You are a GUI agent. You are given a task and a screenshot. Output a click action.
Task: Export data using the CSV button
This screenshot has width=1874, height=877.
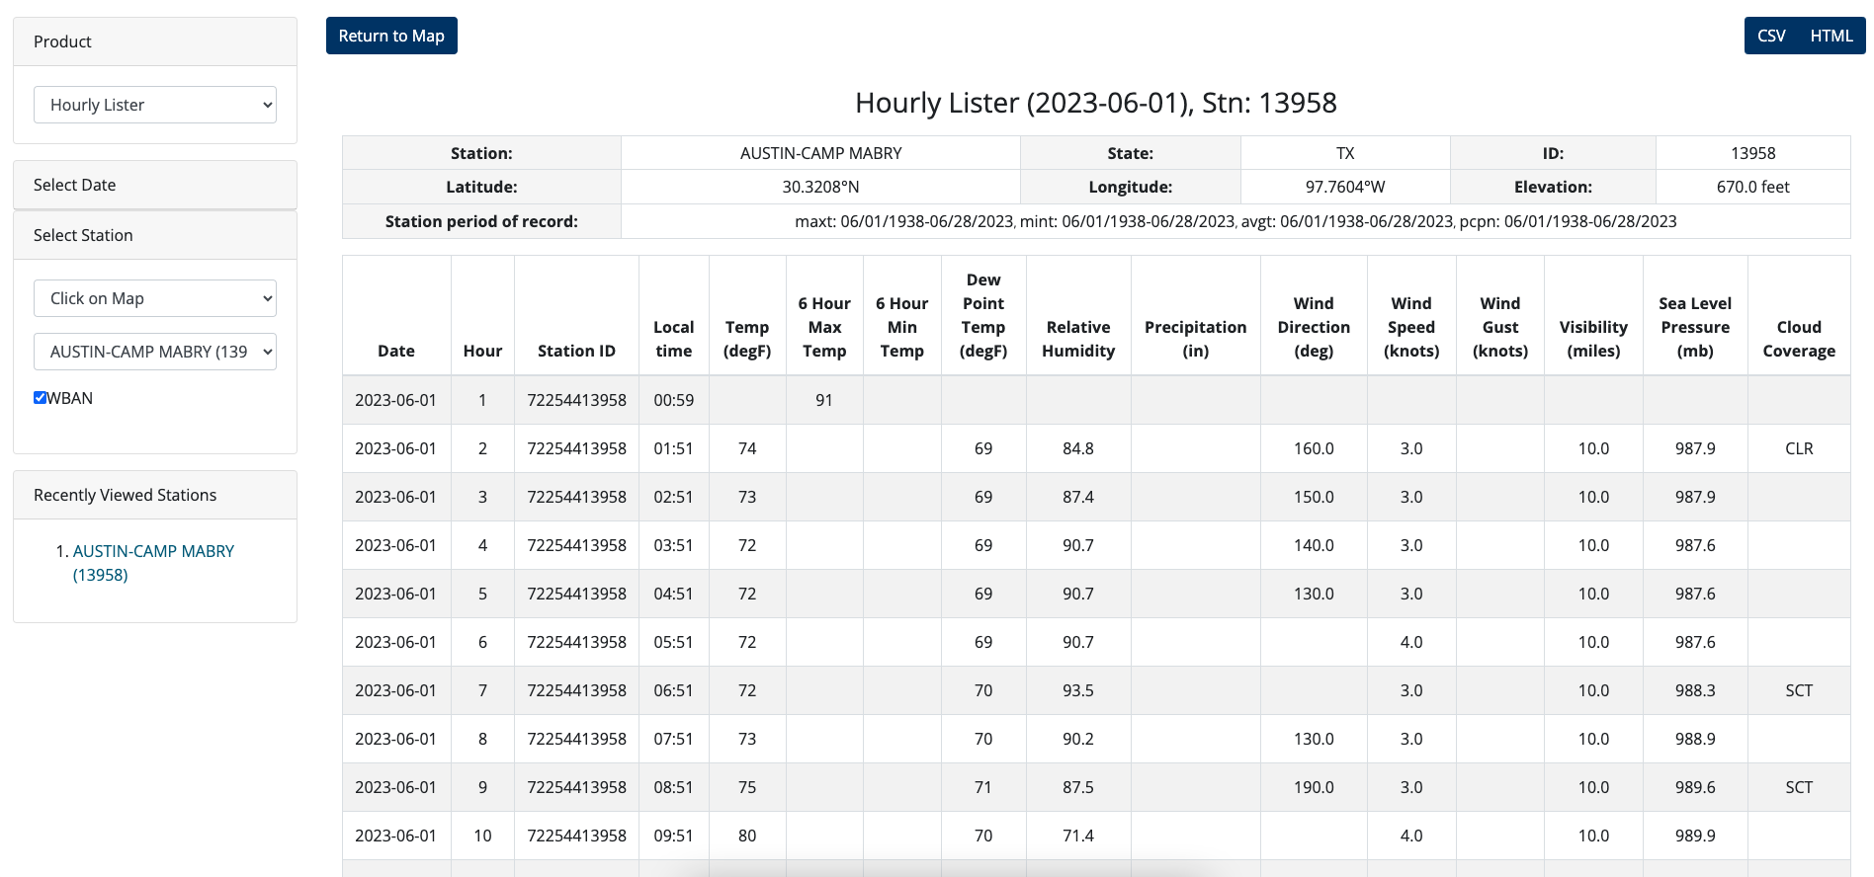click(1770, 36)
